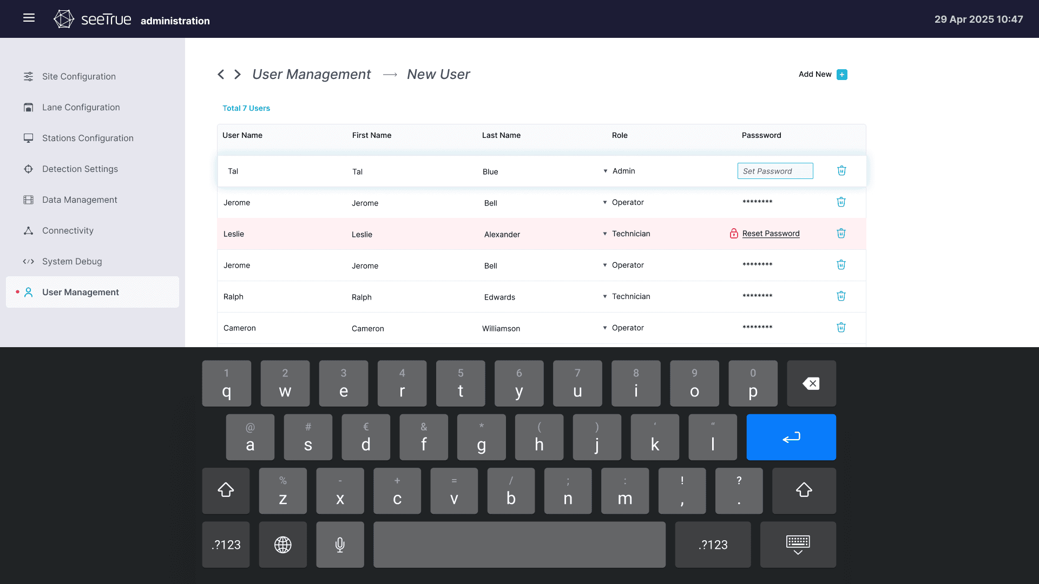Tap the microphone key on keyboard
Image resolution: width=1039 pixels, height=584 pixels.
point(340,545)
